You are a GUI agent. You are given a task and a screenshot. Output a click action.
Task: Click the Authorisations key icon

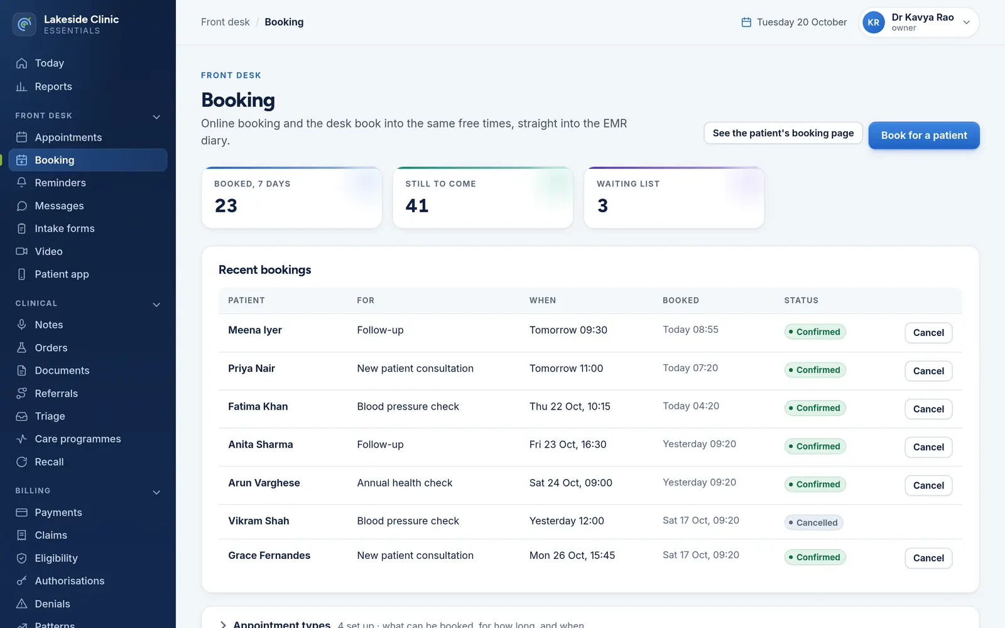tap(21, 581)
